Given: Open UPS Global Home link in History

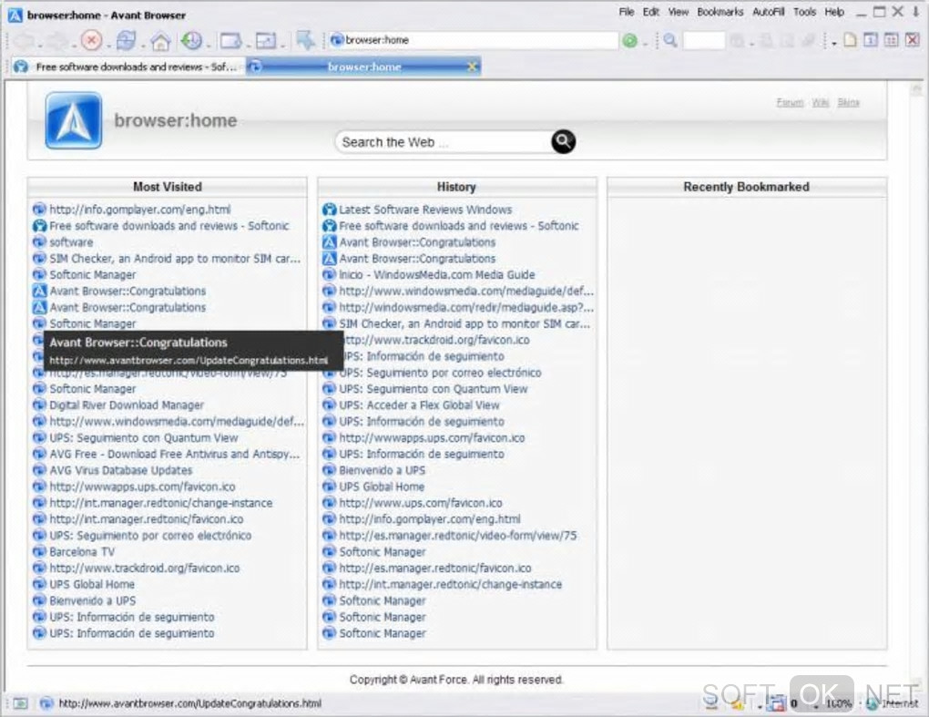Looking at the screenshot, I should pos(382,487).
